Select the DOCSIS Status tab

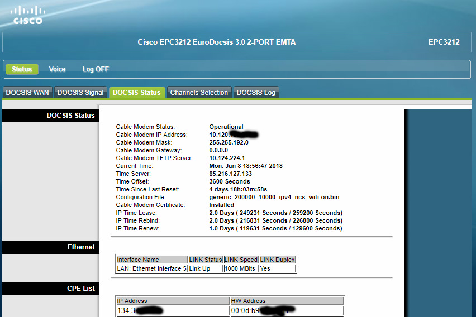[136, 93]
